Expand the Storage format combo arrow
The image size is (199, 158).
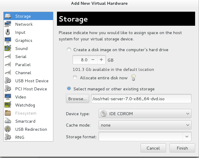click(x=187, y=136)
